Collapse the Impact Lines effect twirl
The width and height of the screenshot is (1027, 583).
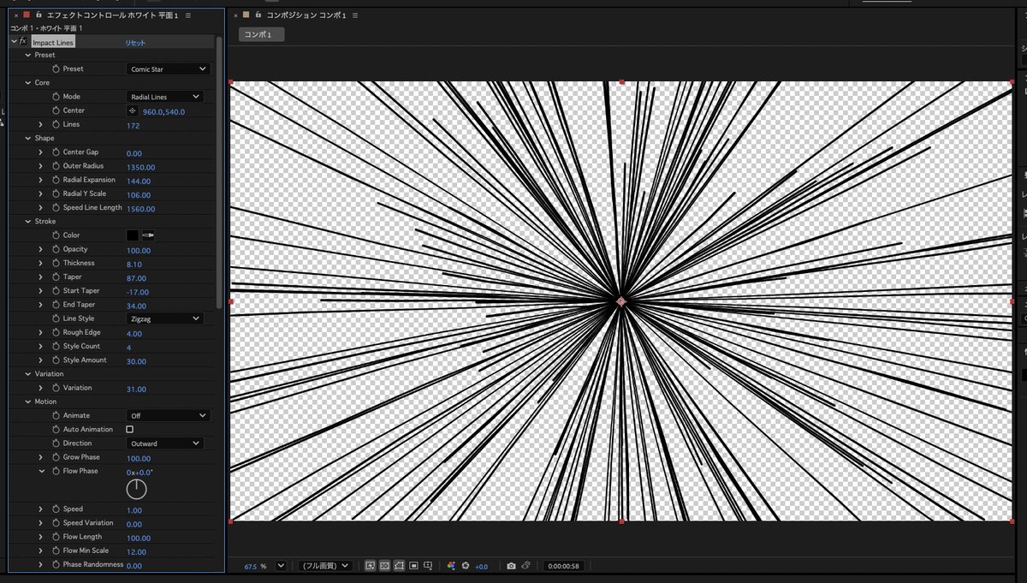15,41
